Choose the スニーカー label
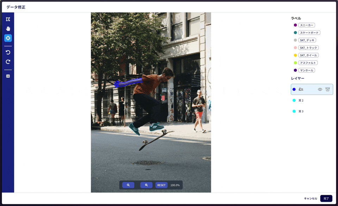Screen dimensions: 338x206 tap(306, 25)
